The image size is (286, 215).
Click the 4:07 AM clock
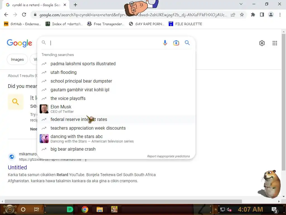tap(250, 209)
